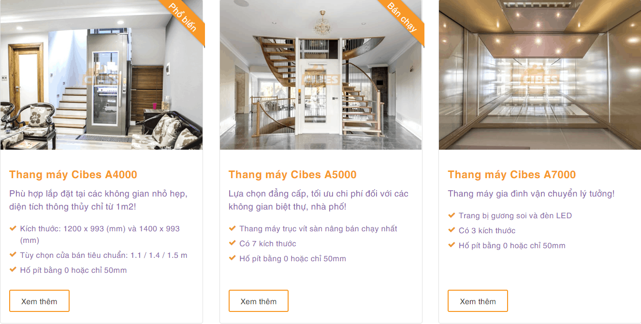This screenshot has height=324, width=641.
Task: Open the 'Thang máy Cibes A7000' title link
Action: 512,175
